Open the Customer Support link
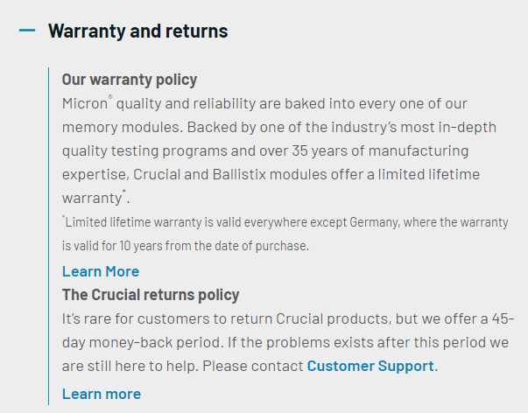 [x=370, y=366]
